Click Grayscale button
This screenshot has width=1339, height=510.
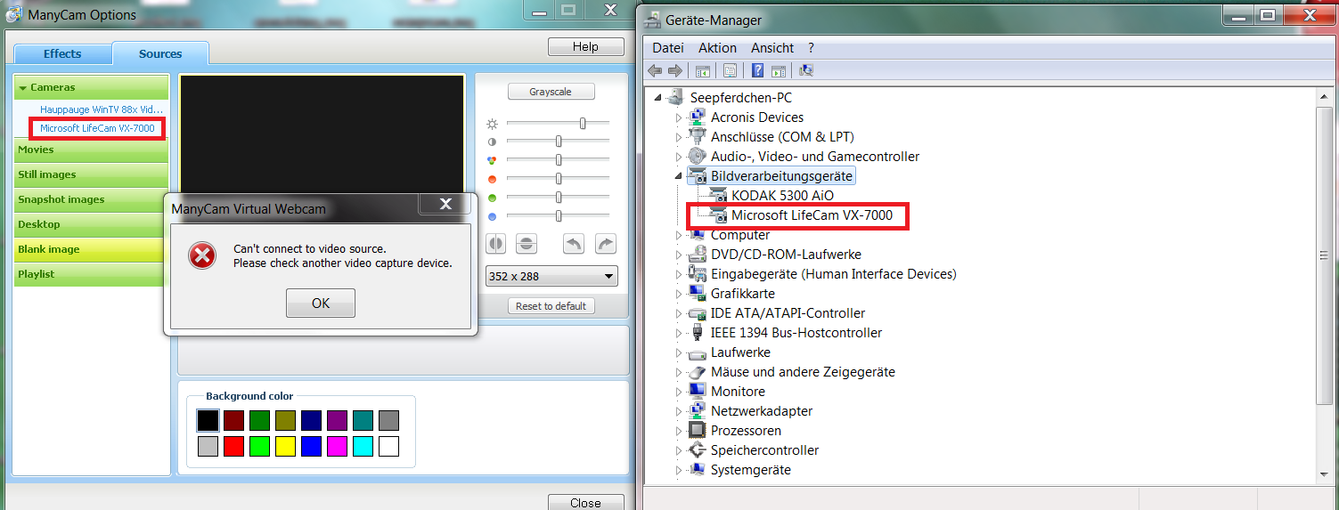pyautogui.click(x=551, y=92)
